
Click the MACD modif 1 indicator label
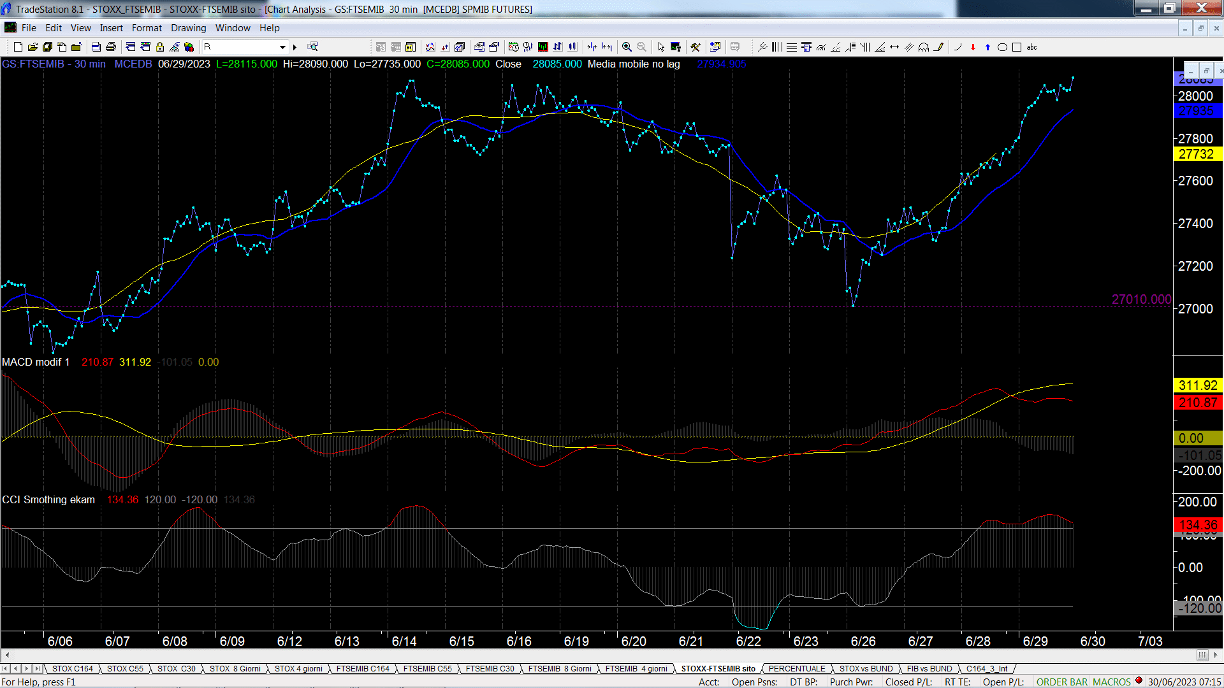[36, 362]
